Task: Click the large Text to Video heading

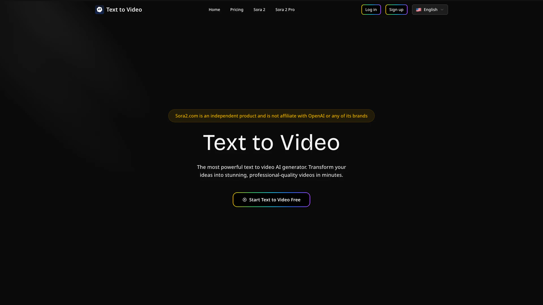Action: pos(271,143)
